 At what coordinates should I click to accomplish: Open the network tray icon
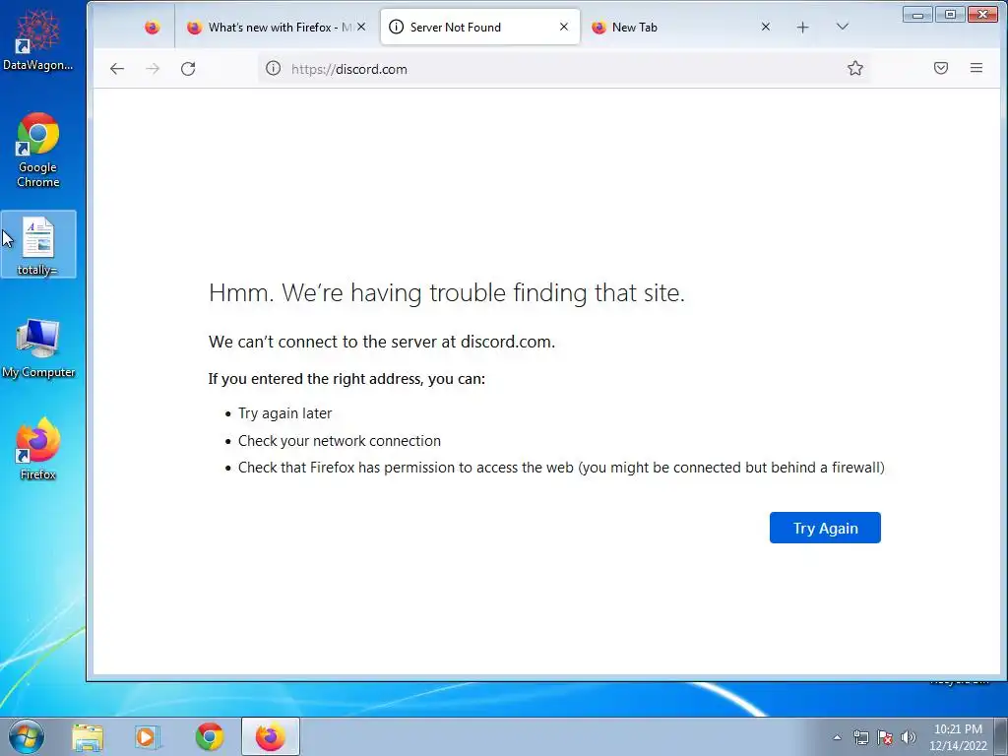coord(860,737)
